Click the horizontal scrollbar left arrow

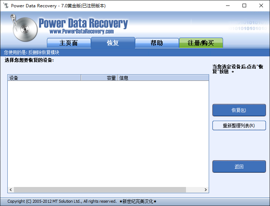[11, 190]
